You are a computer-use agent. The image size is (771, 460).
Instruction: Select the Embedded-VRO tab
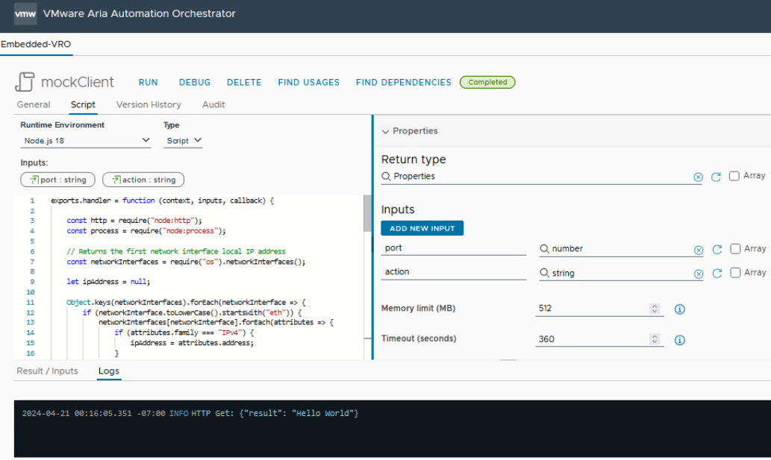tap(36, 44)
